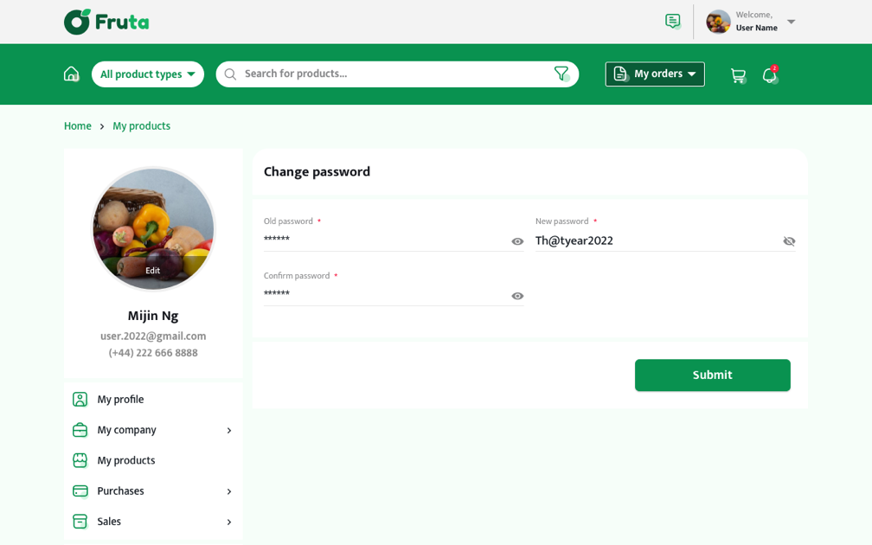The image size is (872, 545).
Task: Click the user avatar in header
Action: [x=718, y=22]
